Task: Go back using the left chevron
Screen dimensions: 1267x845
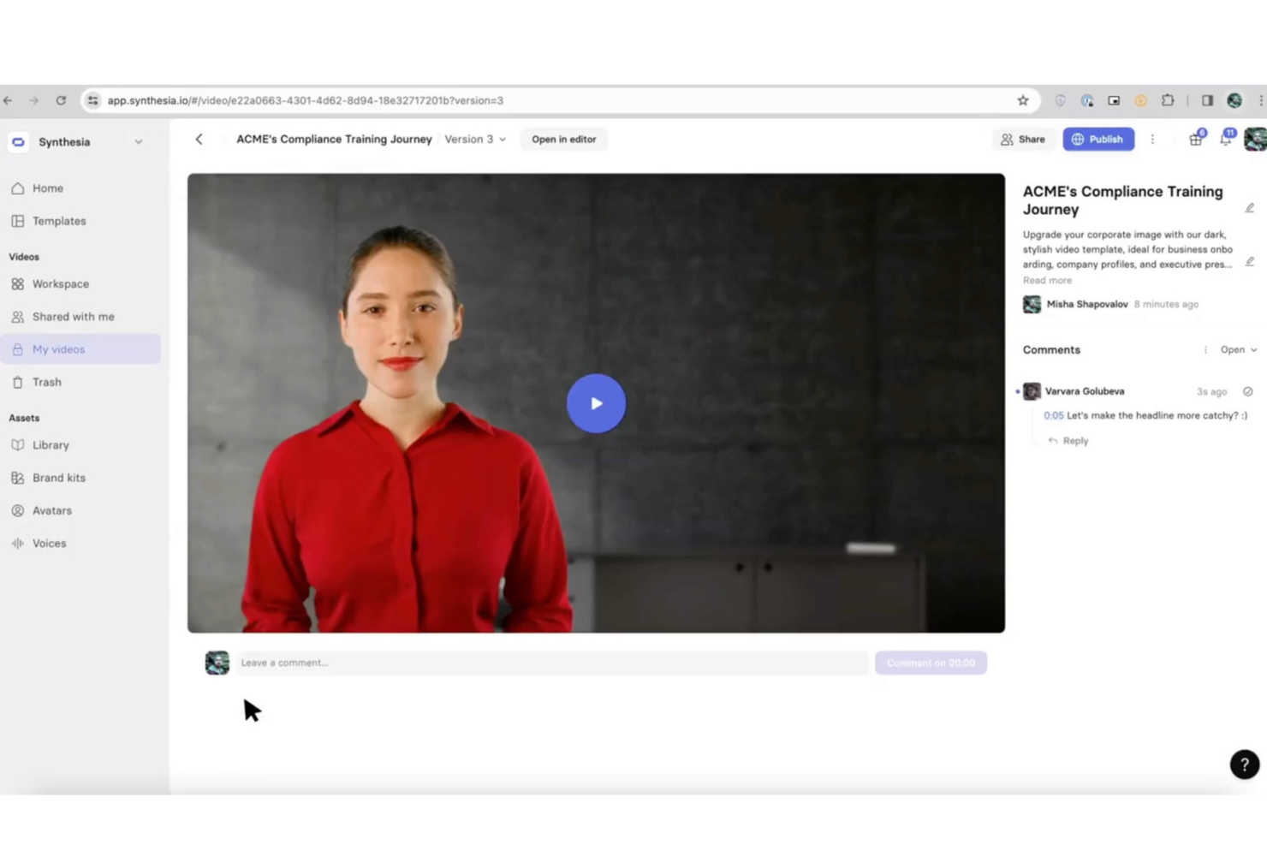Action: (199, 140)
